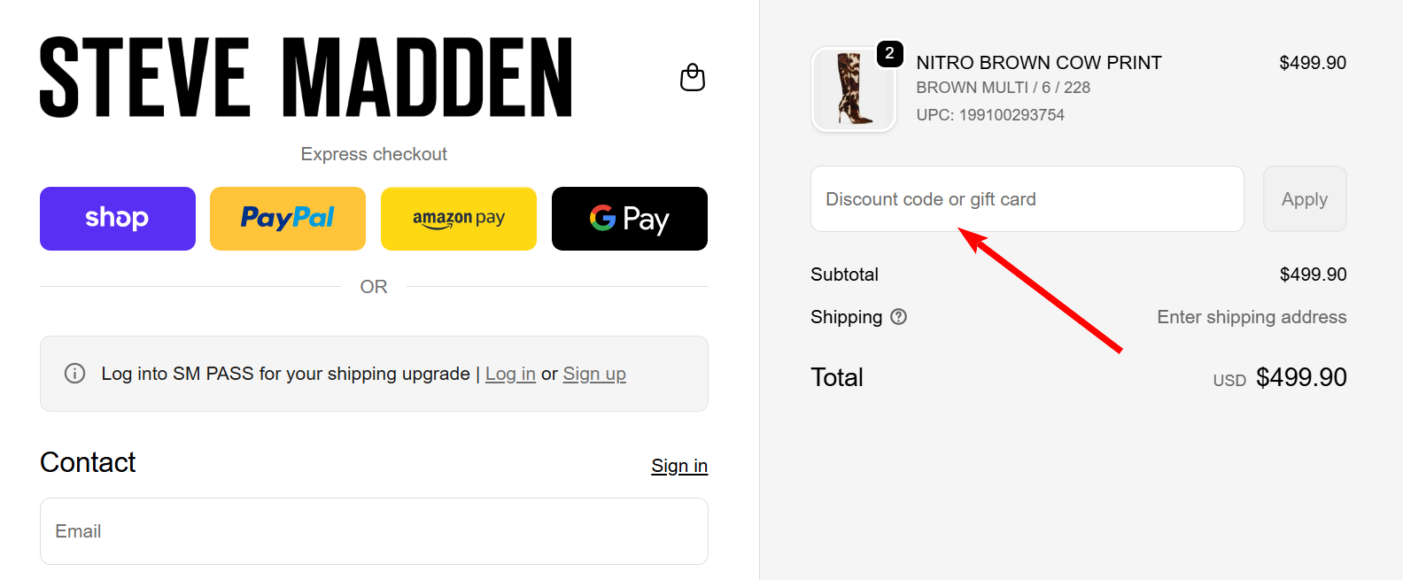The height and width of the screenshot is (580, 1403).
Task: Click the USD $499.90 total amount
Action: pos(1300,377)
